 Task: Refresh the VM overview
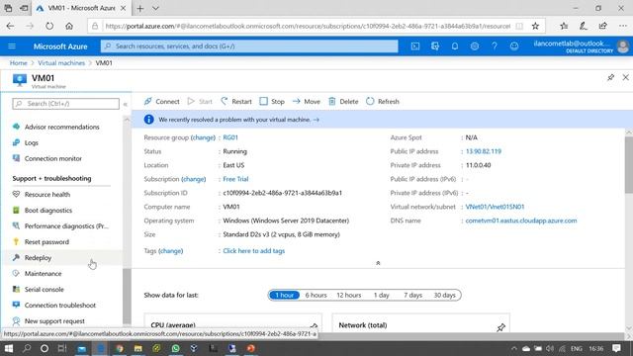[383, 101]
